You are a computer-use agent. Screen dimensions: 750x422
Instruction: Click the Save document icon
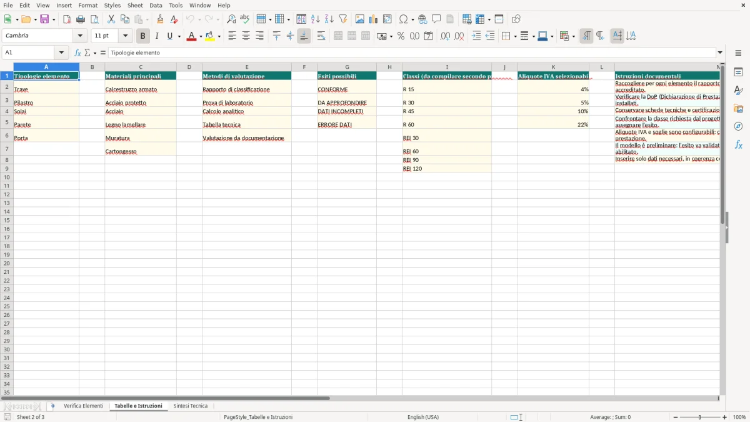tap(44, 19)
